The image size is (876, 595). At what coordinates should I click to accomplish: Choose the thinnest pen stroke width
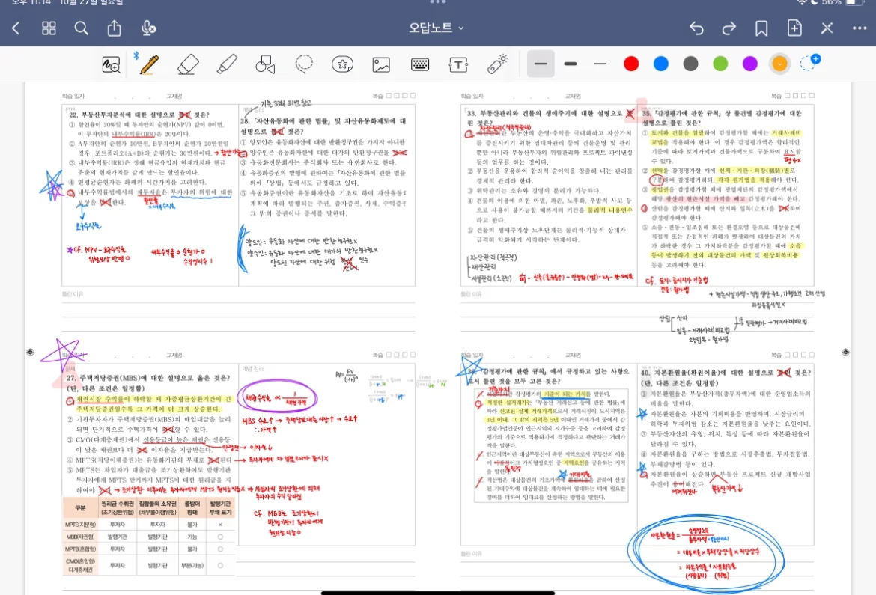[x=600, y=64]
